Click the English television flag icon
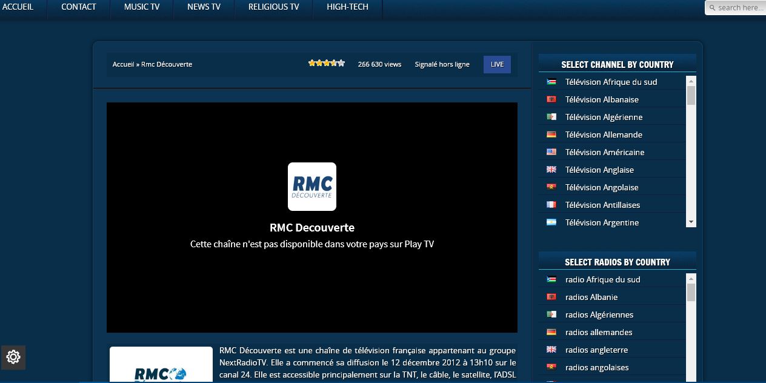This screenshot has height=383, width=766. (551, 170)
